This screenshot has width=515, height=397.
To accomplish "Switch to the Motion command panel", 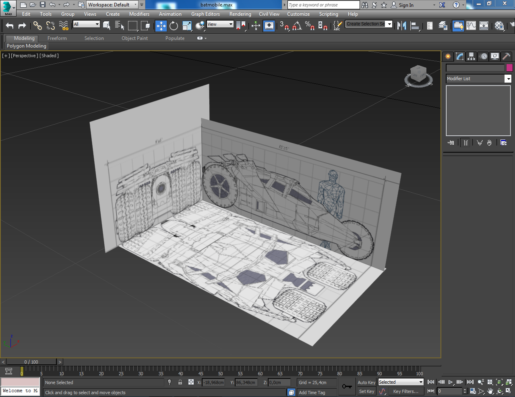I will pos(483,56).
